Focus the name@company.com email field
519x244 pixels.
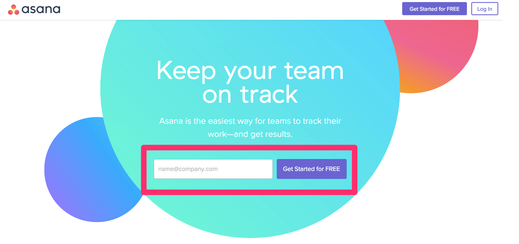(213, 169)
